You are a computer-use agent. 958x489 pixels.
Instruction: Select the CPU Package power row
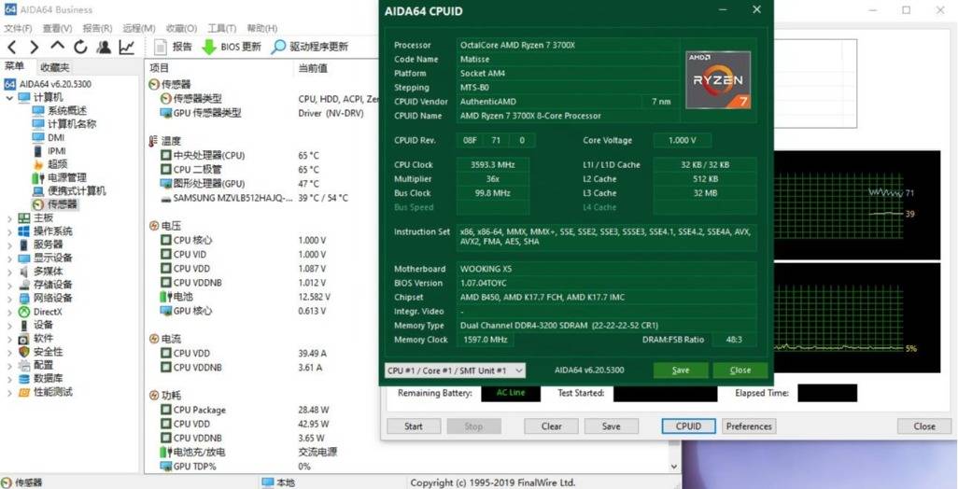click(x=199, y=410)
